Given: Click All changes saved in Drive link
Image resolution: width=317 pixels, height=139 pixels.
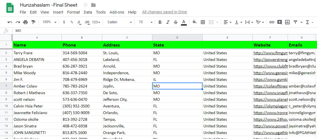Looking at the screenshot, I should 165,12.
